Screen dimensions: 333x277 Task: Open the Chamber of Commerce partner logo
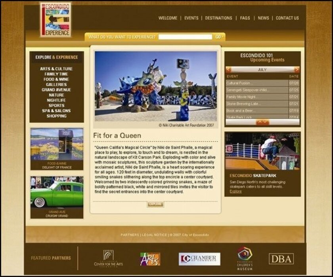pyautogui.click(x=199, y=259)
